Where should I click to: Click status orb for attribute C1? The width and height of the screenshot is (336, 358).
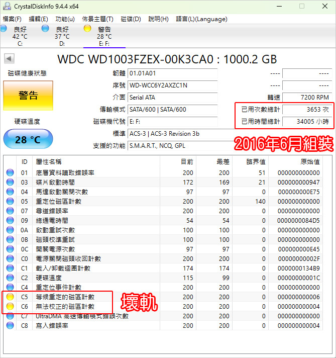coord(10,268)
